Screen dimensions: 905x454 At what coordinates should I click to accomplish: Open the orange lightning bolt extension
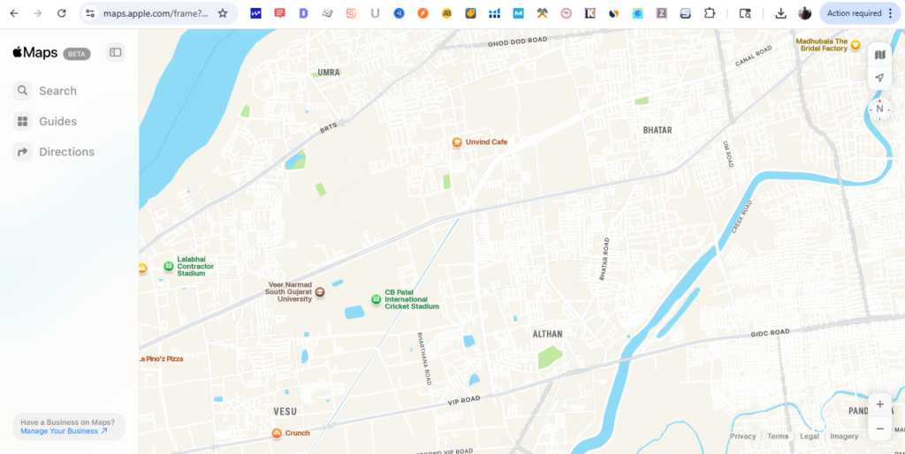(x=423, y=13)
